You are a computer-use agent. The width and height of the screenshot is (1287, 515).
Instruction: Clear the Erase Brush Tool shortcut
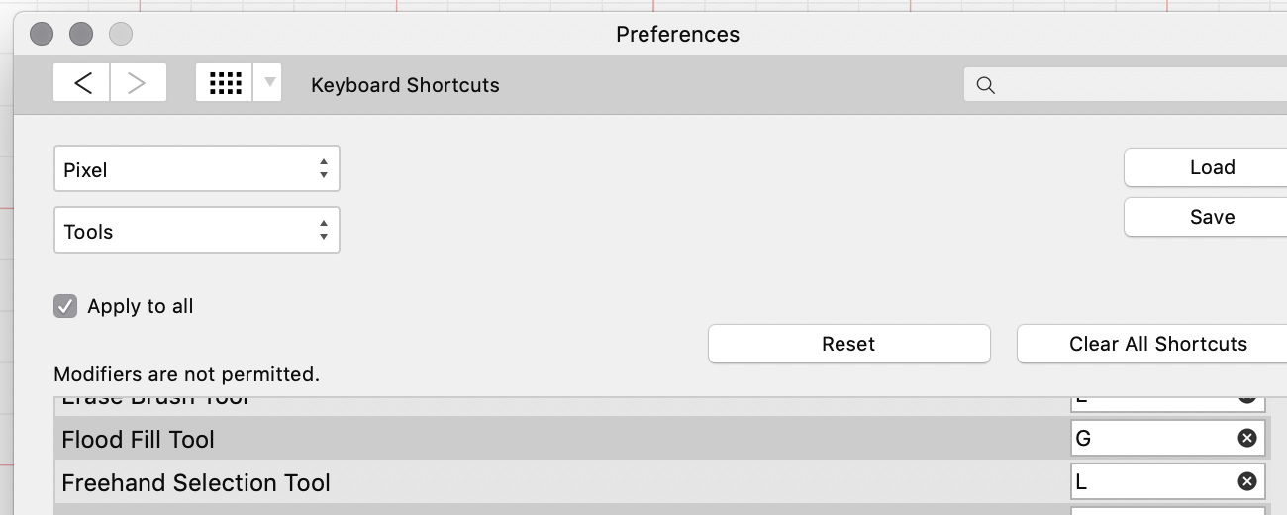click(1247, 398)
